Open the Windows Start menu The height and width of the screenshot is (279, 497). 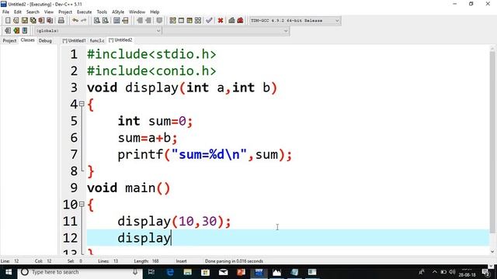point(9,272)
